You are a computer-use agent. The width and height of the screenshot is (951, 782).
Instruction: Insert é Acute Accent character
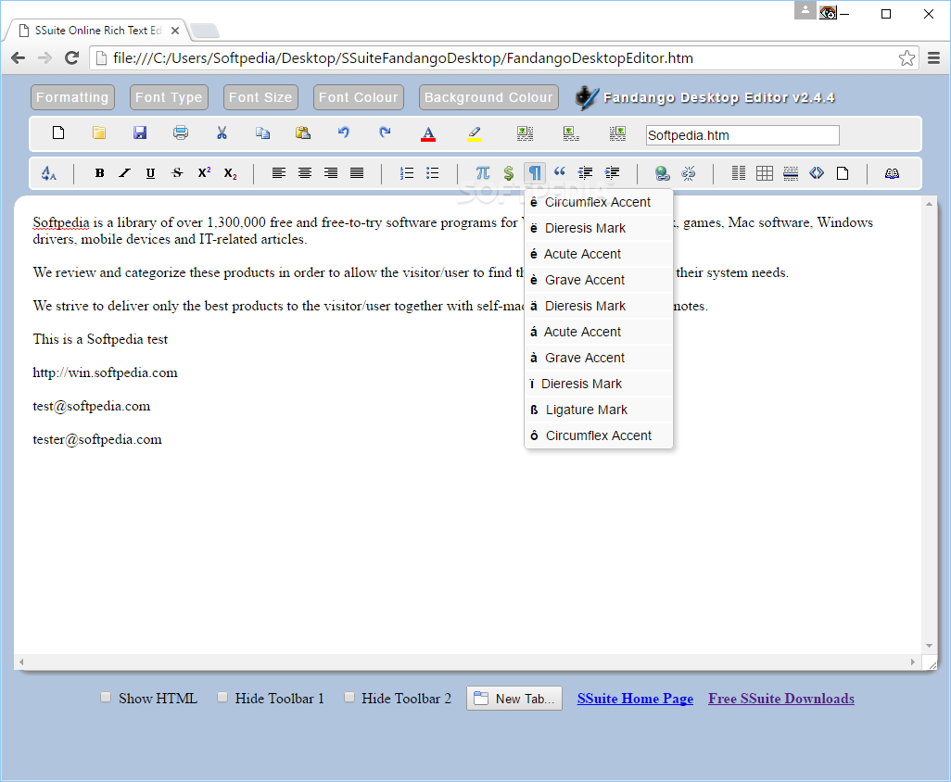[x=599, y=254]
